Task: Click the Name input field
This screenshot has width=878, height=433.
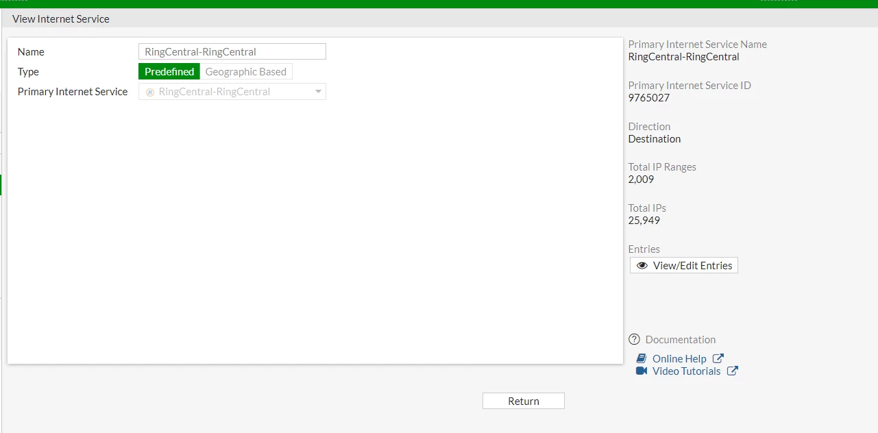Action: [232, 52]
